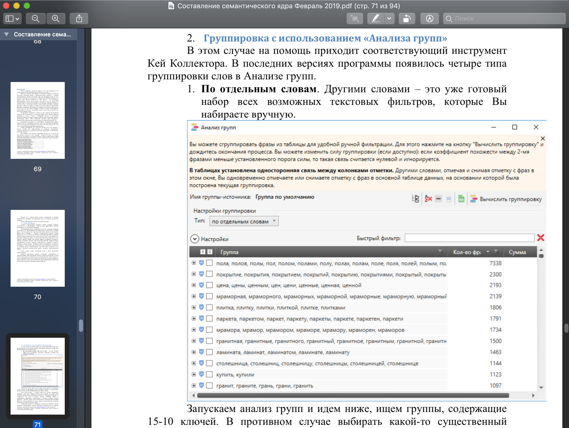The height and width of the screenshot is (428, 569).
Task: Select page 70 thumbnail in sidebar
Action: click(38, 248)
